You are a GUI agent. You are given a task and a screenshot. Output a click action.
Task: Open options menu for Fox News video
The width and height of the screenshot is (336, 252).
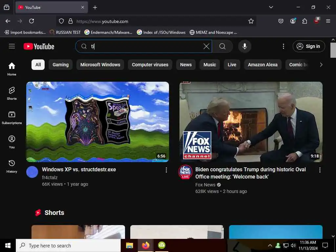[x=320, y=170]
